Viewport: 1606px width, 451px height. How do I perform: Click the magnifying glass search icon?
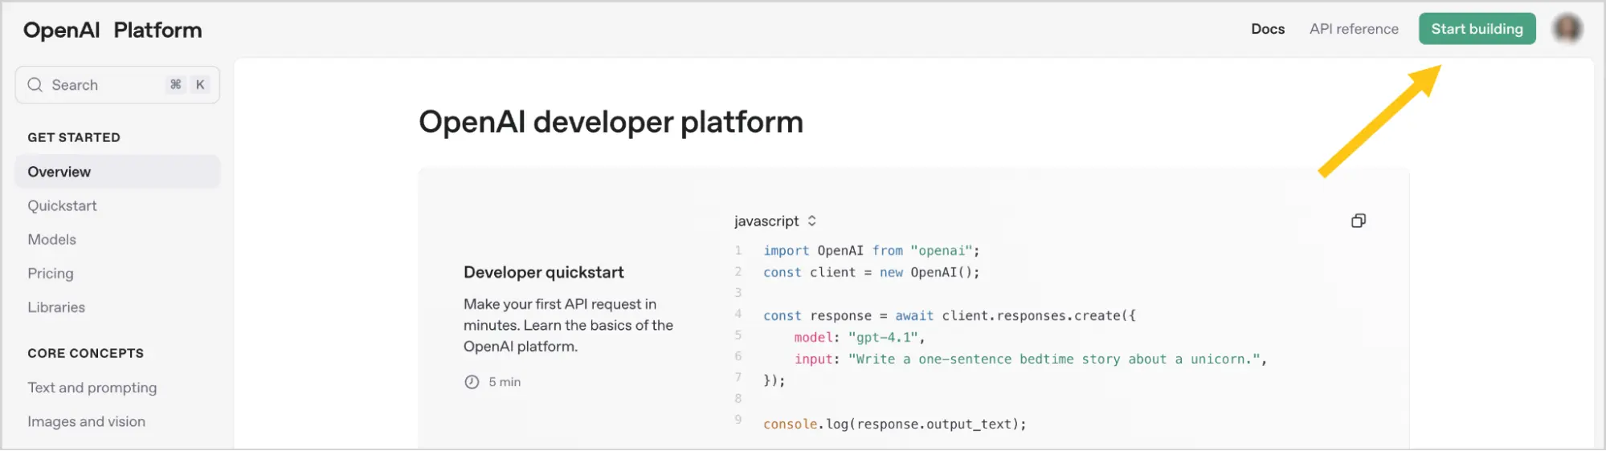35,85
